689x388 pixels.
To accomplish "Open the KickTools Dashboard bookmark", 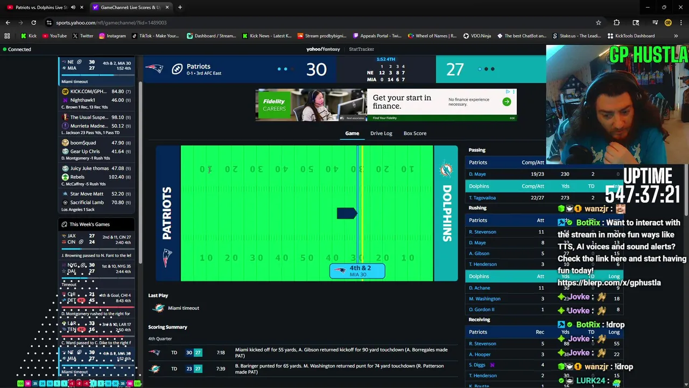I will pyautogui.click(x=631, y=36).
